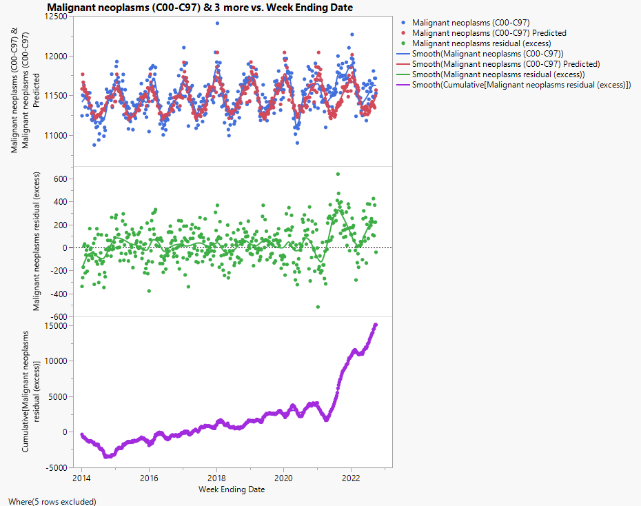Screen dimensions: 641x506
Task: Click the middle panel's y-axis title "Malignant neoplasms residual (excess)"
Action: coord(37,241)
